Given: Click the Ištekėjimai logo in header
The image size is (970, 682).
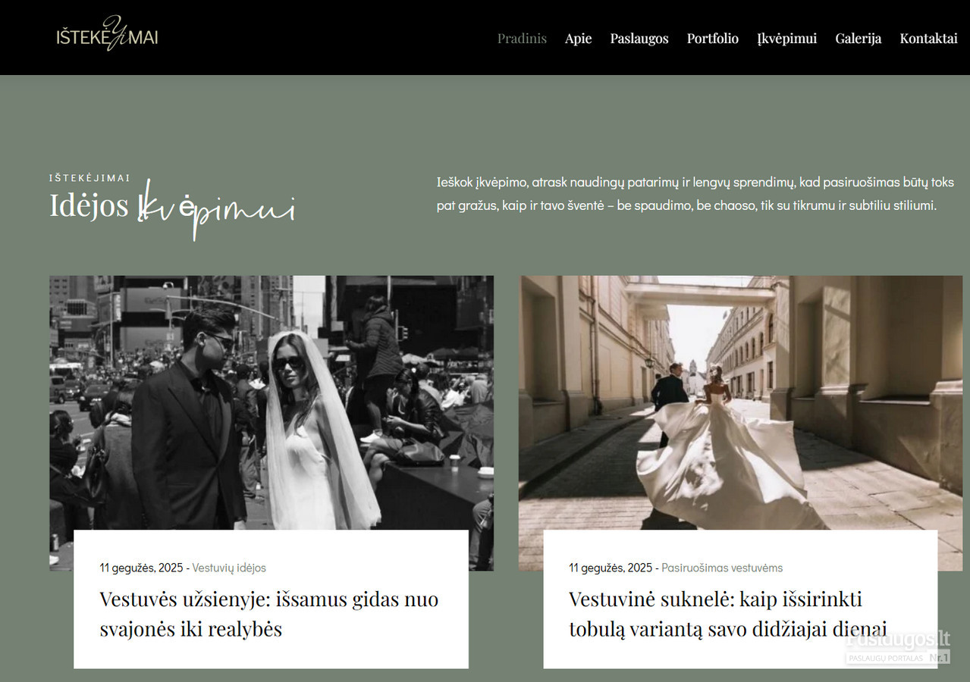Looking at the screenshot, I should 107,34.
